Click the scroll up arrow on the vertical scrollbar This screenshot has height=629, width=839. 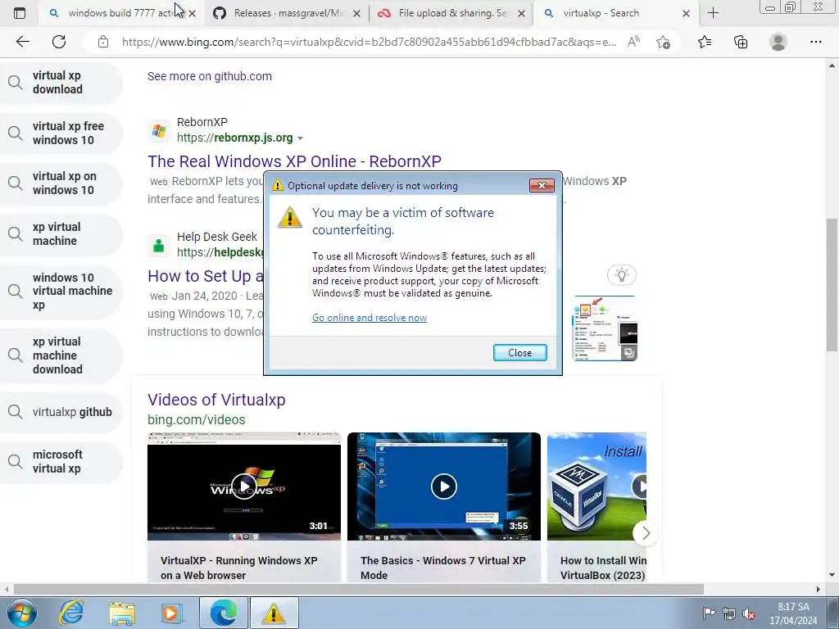coord(832,66)
